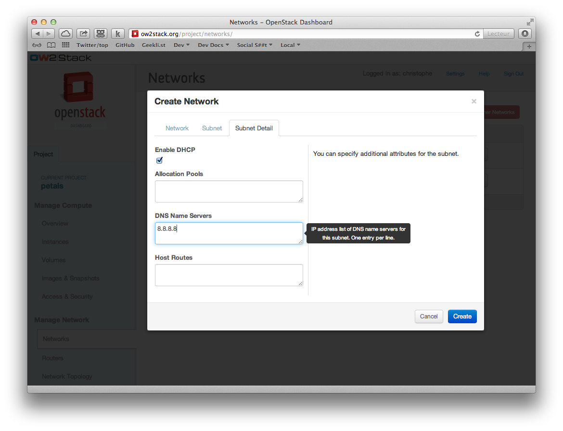Select the Subnet Detail tab
Screen dimensions: 563x431
click(254, 128)
